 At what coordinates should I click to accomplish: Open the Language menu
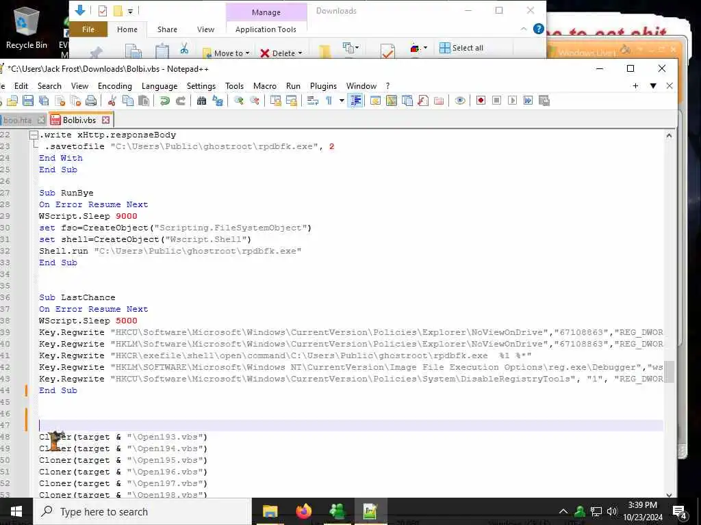click(x=159, y=85)
